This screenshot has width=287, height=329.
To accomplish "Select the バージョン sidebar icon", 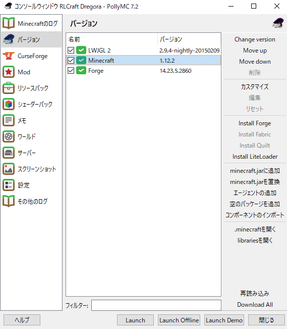I will pyautogui.click(x=9, y=39).
